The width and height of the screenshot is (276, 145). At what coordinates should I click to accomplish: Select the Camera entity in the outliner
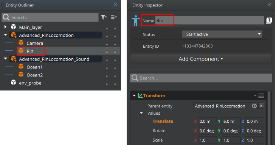(35, 43)
